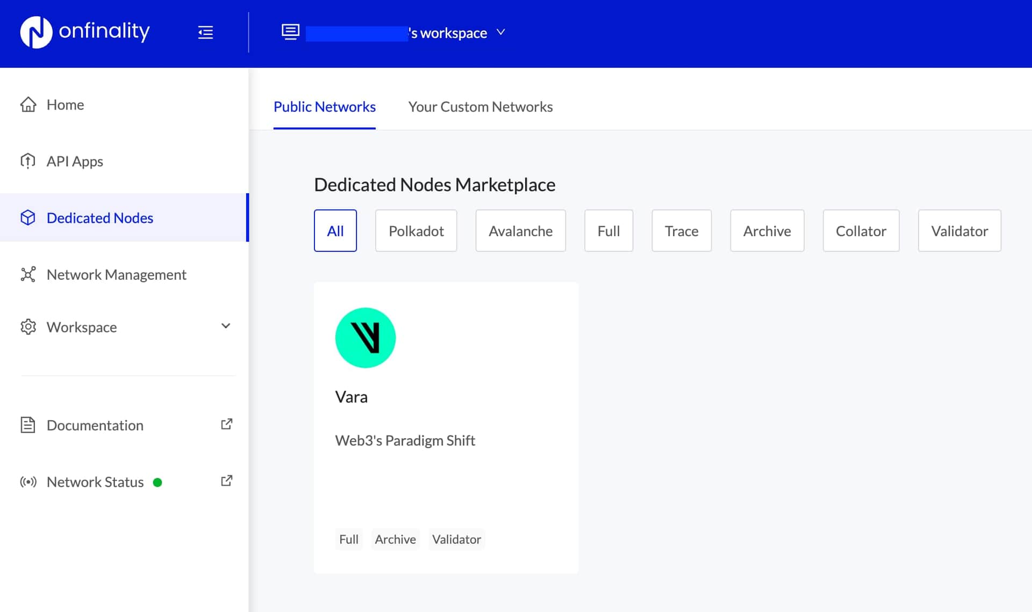Click the Dedicated Nodes cube icon
This screenshot has height=612, width=1032.
tap(28, 218)
